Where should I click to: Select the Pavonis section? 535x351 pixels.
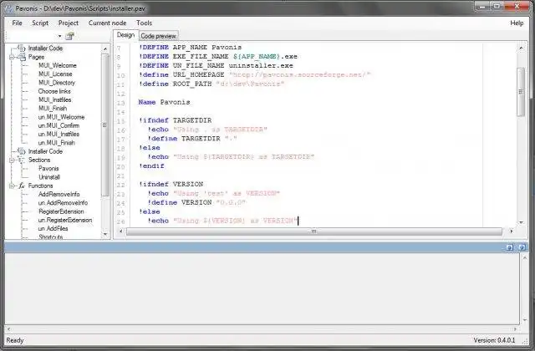click(x=48, y=168)
